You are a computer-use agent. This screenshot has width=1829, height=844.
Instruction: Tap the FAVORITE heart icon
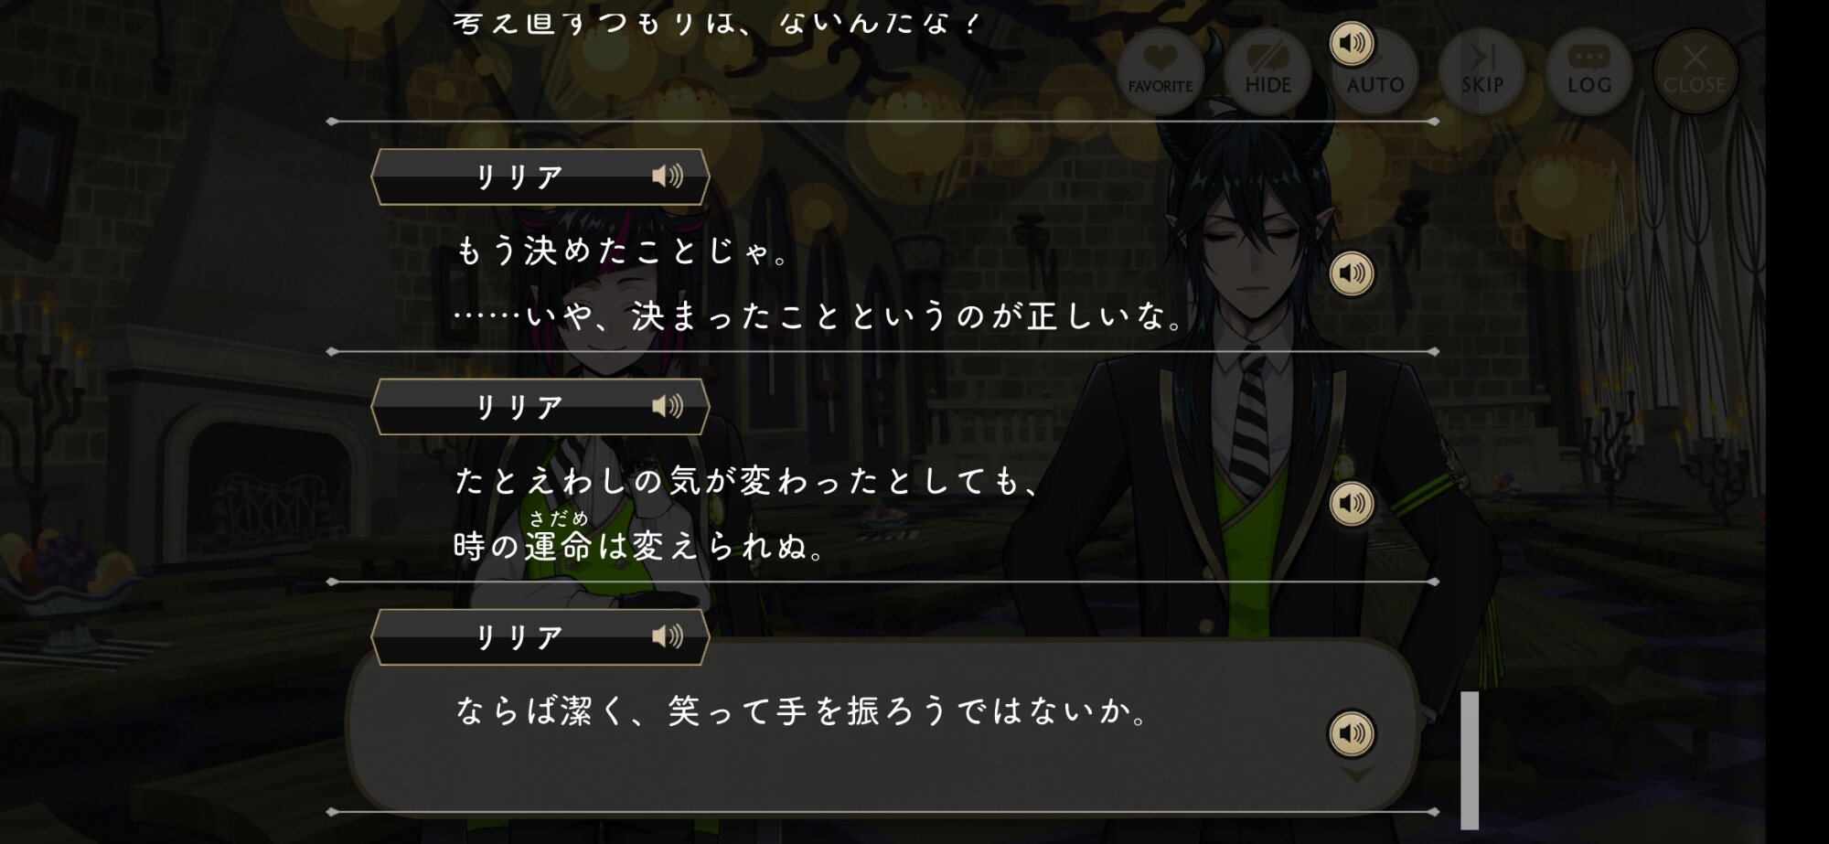point(1160,71)
